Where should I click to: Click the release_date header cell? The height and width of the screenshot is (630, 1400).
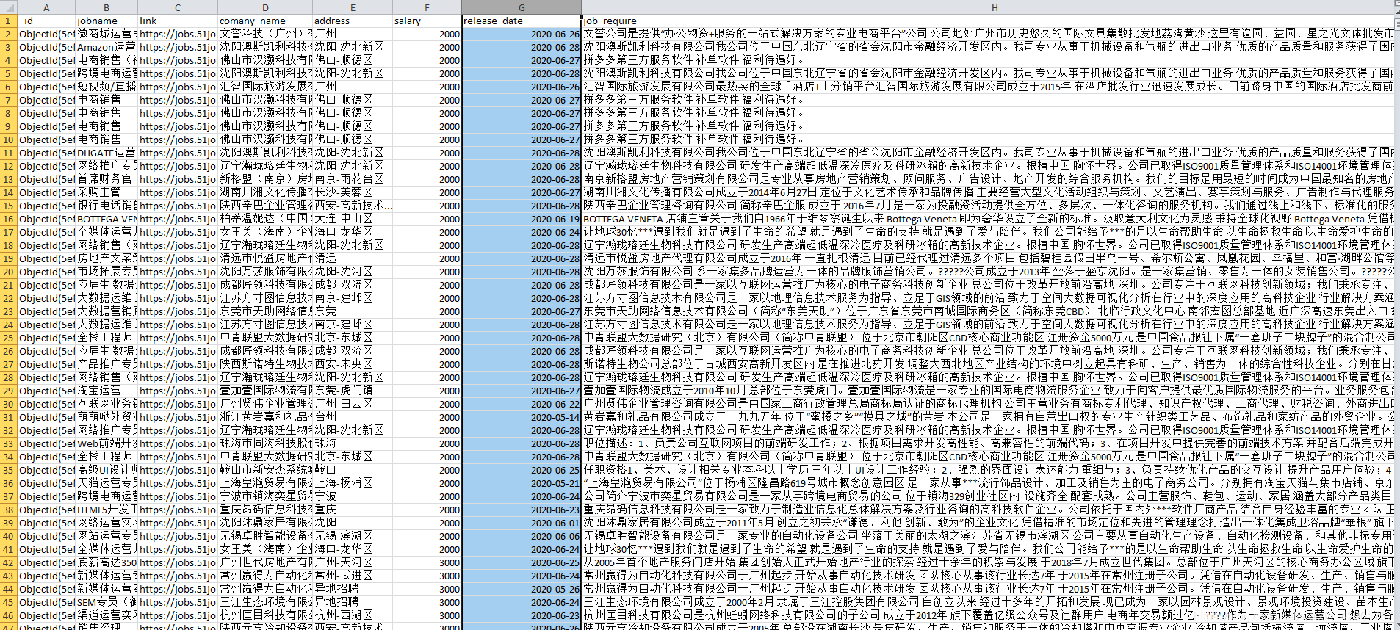pyautogui.click(x=522, y=21)
